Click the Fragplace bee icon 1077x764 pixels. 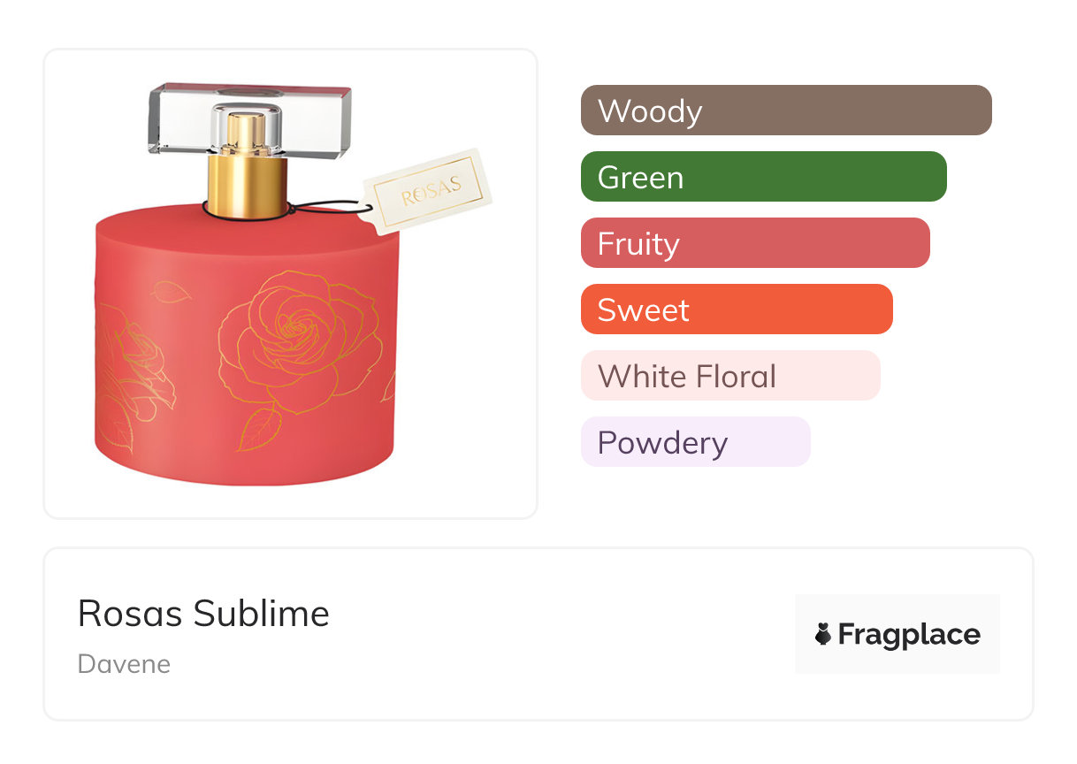823,634
